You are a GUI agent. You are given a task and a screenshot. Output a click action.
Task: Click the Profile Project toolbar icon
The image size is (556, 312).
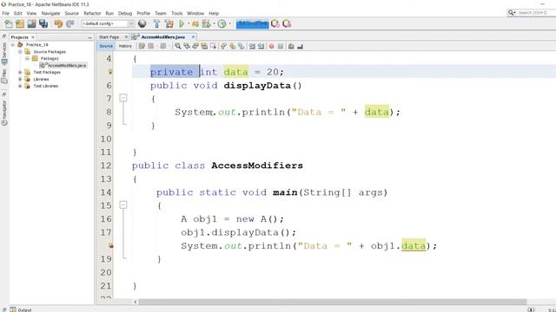[x=207, y=23]
